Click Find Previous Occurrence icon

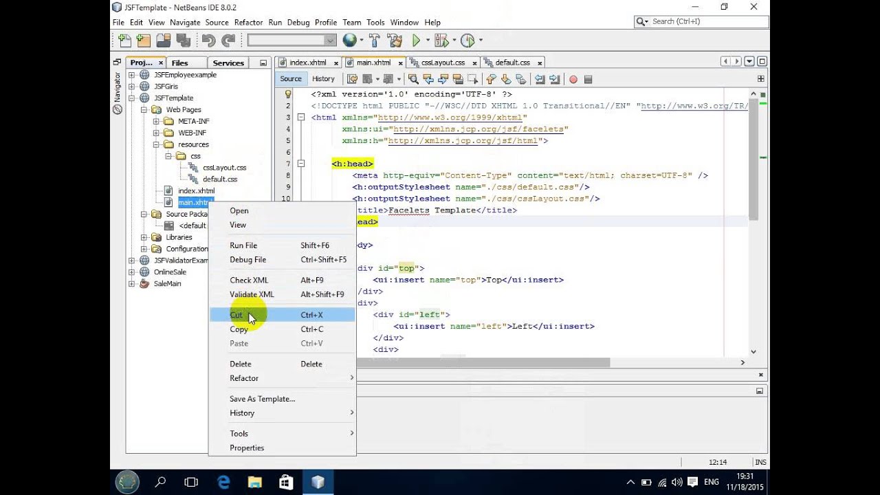coord(428,79)
